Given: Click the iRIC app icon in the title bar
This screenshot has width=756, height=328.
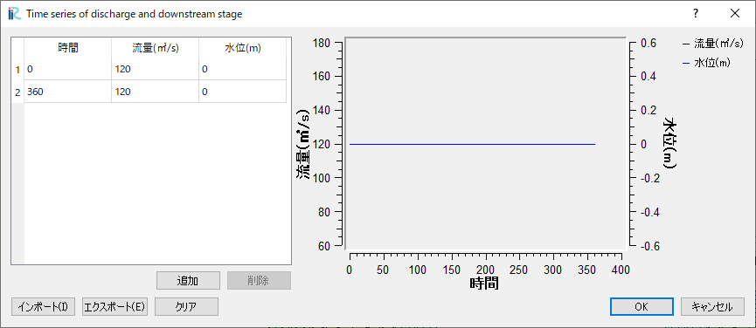Looking at the screenshot, I should pyautogui.click(x=15, y=13).
